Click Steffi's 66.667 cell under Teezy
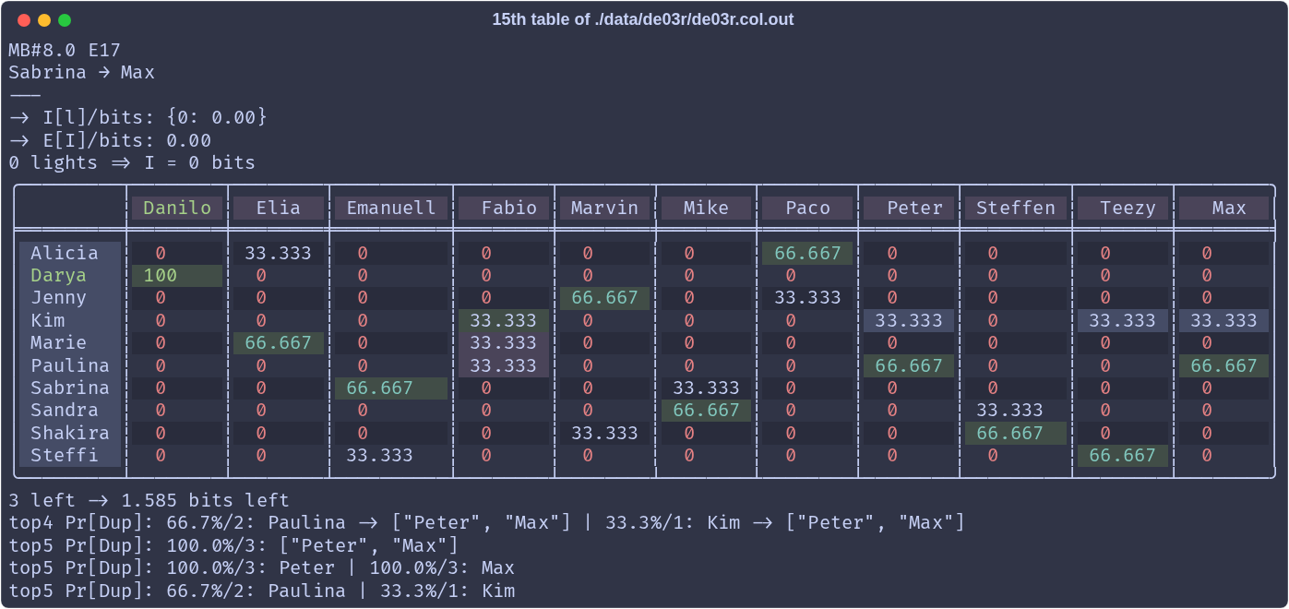 click(1123, 456)
